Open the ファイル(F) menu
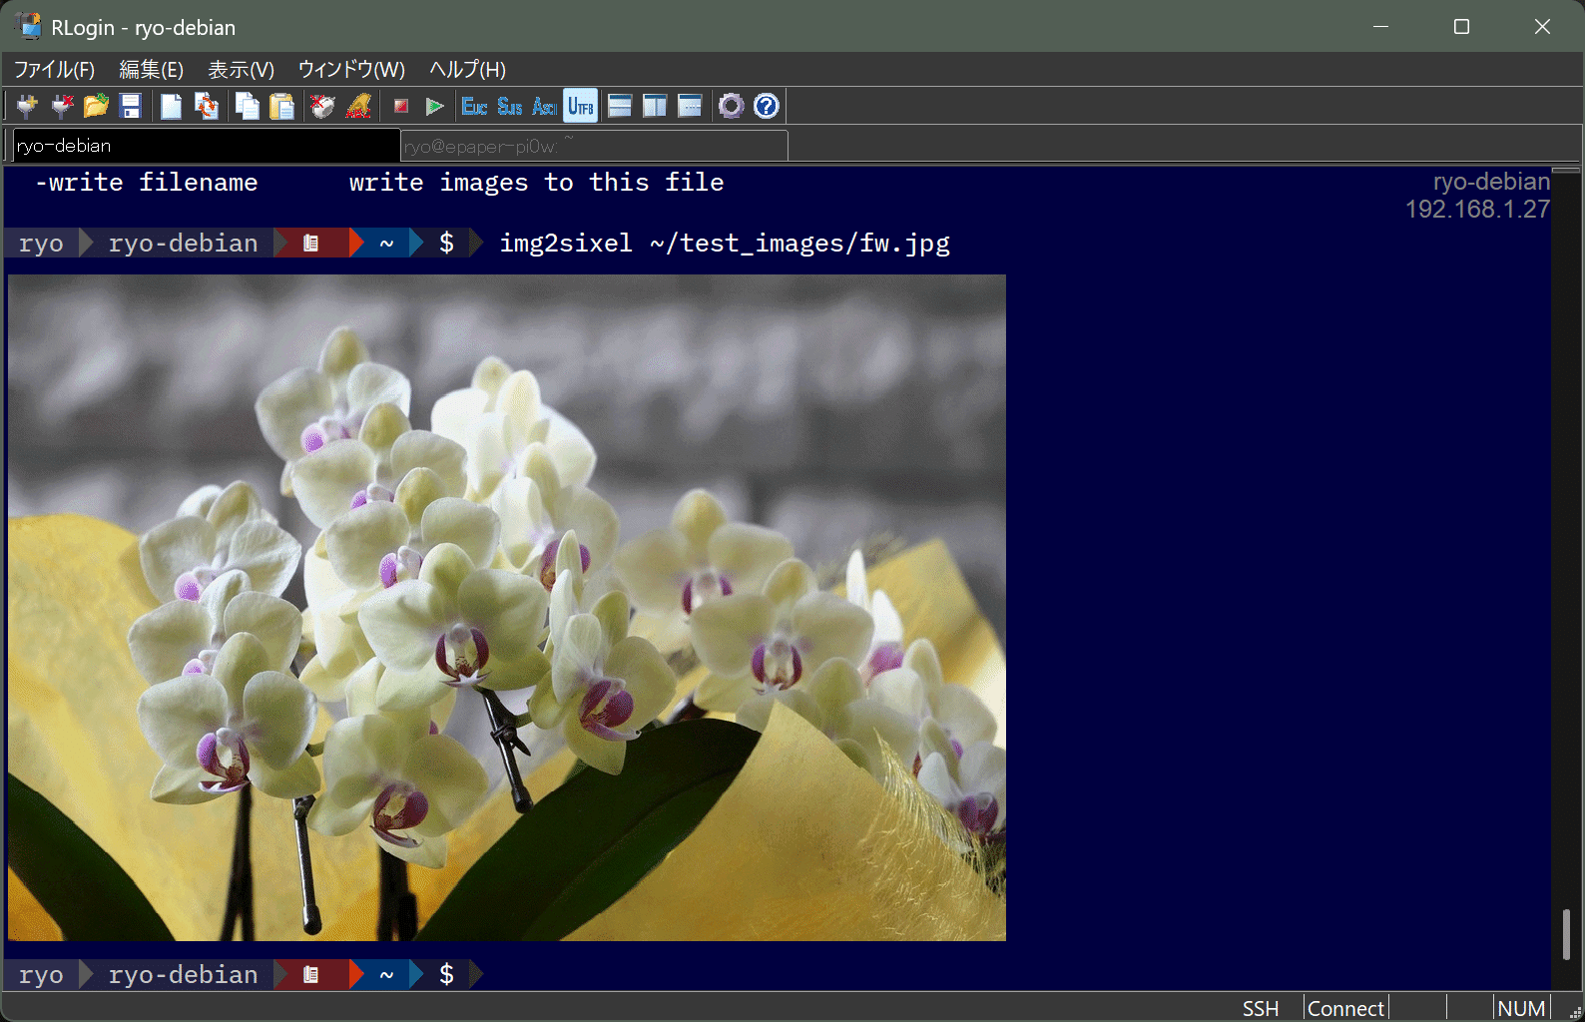This screenshot has width=1585, height=1022. (x=54, y=70)
